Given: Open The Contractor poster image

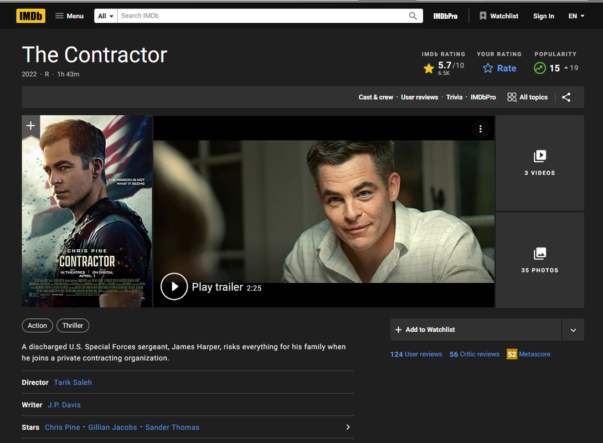Looking at the screenshot, I should tap(87, 211).
